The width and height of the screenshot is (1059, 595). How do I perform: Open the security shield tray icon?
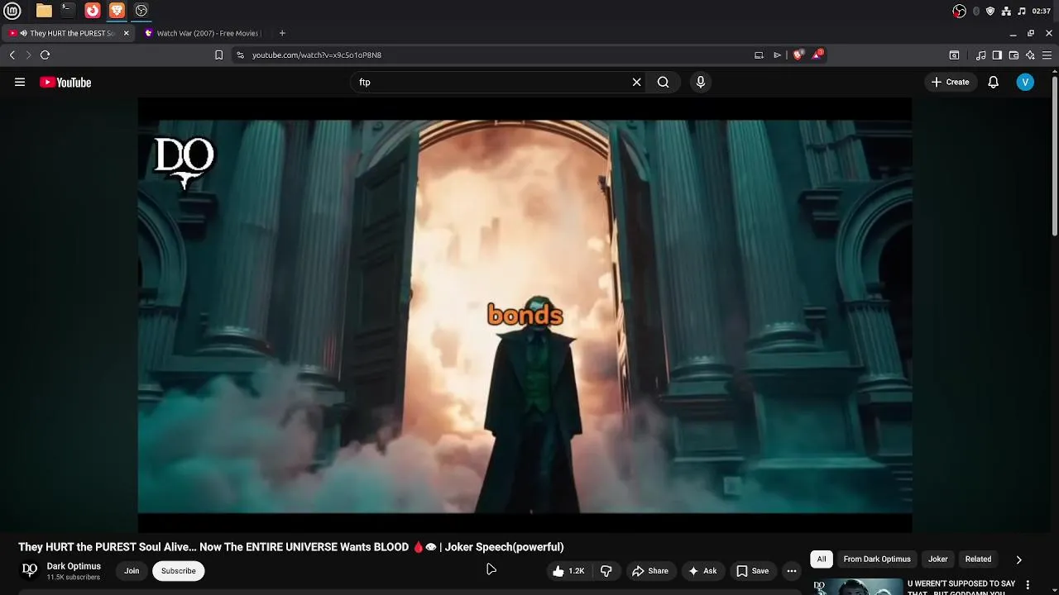click(990, 11)
